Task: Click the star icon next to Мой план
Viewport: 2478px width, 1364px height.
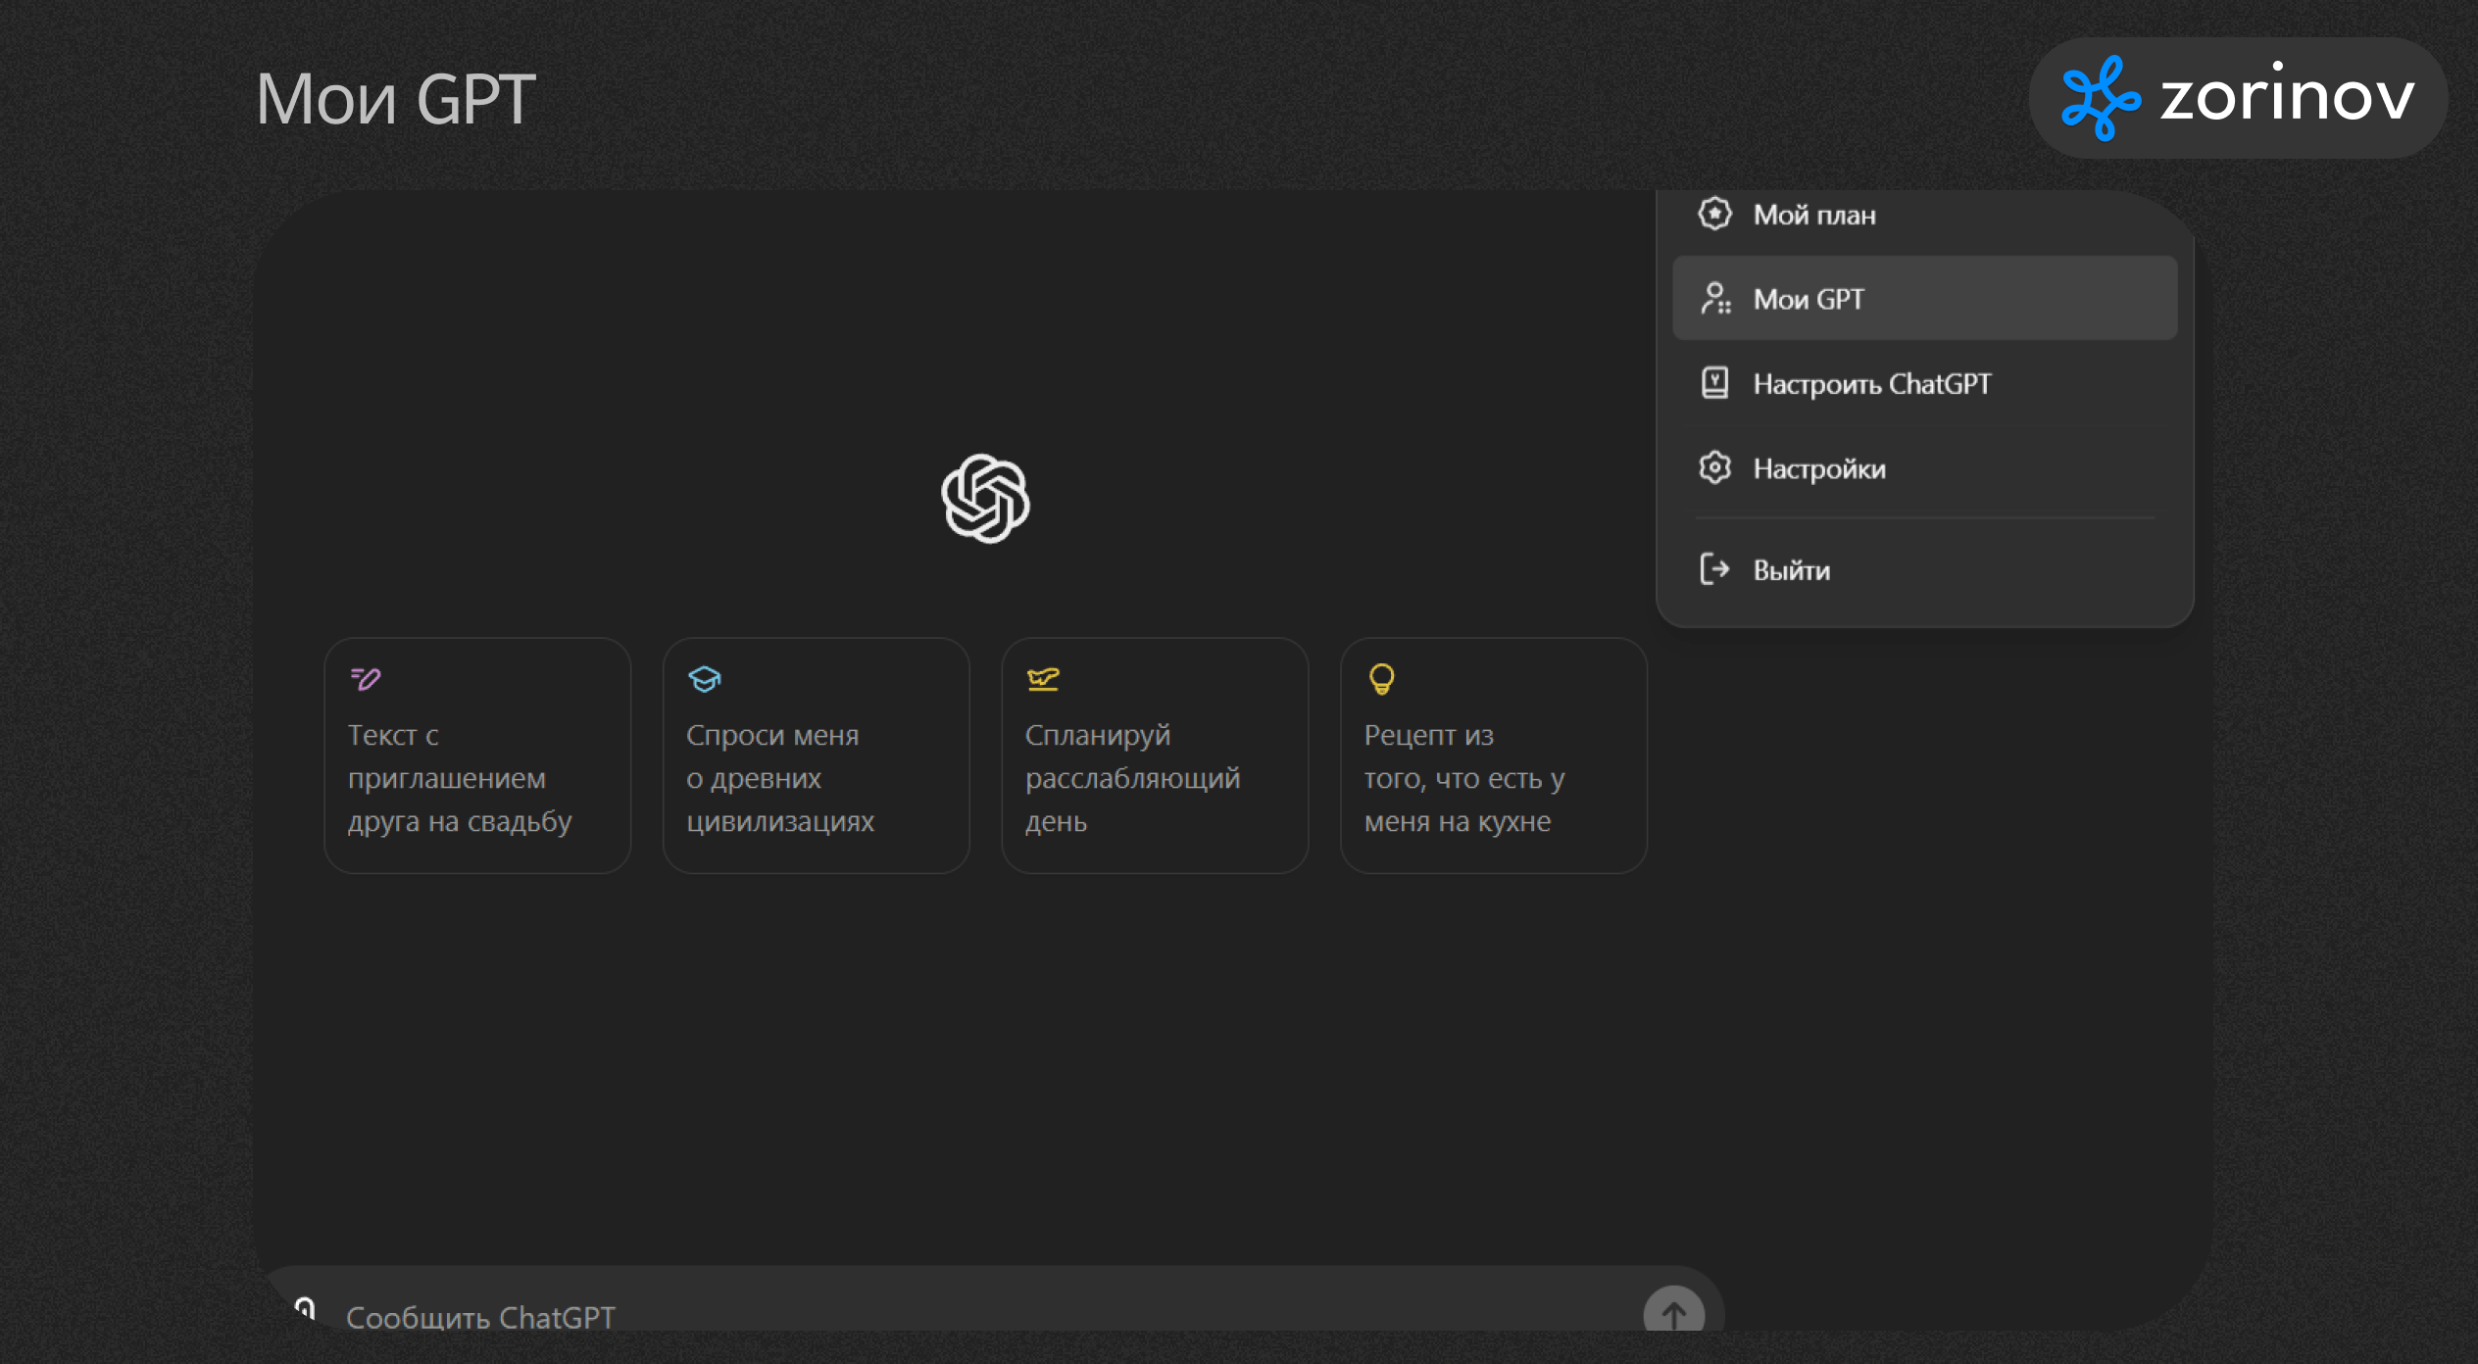Action: 1714,214
